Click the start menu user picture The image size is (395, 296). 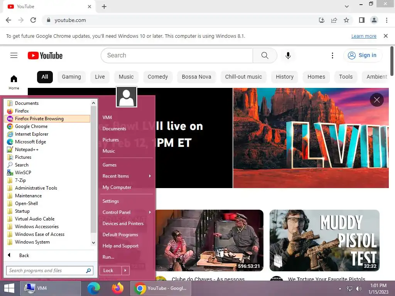pyautogui.click(x=127, y=97)
